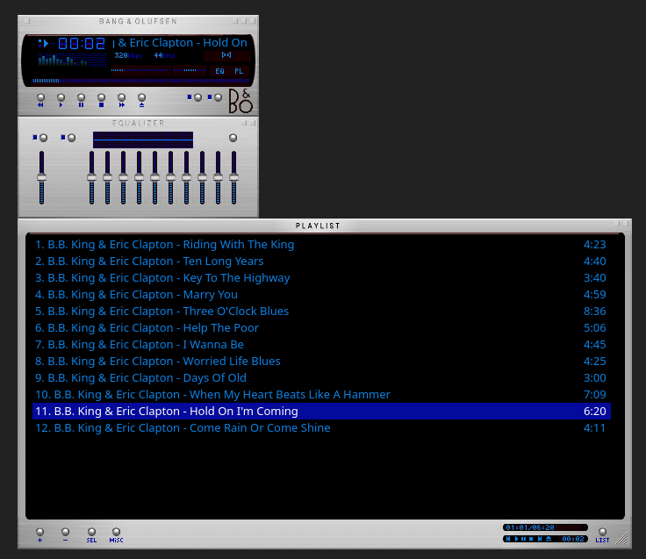This screenshot has width=646, height=559.
Task: Open the playlist LIST menu button
Action: [602, 534]
